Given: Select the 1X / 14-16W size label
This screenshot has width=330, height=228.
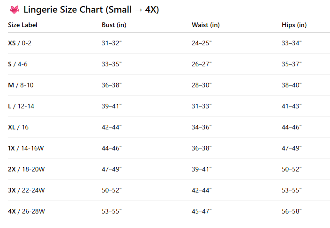Looking at the screenshot, I should [26, 148].
